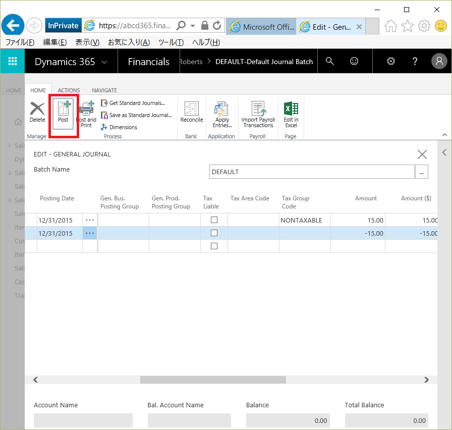452x430 pixels.
Task: Click DEFAULT-Default Journal Batch breadcrumb
Action: [264, 62]
